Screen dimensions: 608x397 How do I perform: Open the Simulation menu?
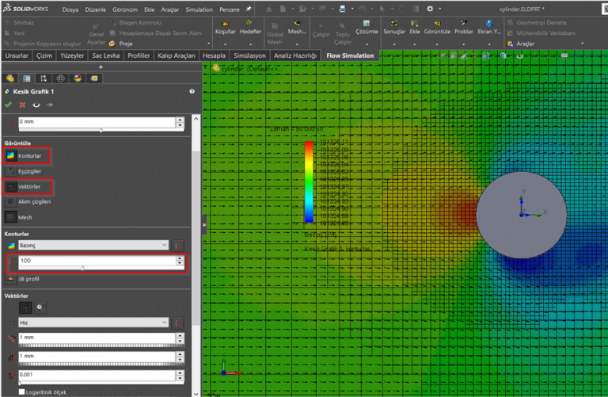[199, 8]
